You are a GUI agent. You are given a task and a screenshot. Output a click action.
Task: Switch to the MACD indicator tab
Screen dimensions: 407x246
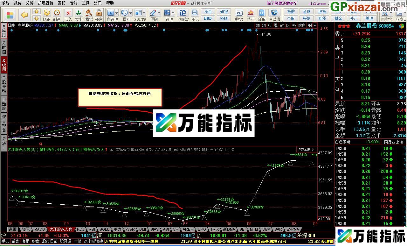click(39, 229)
